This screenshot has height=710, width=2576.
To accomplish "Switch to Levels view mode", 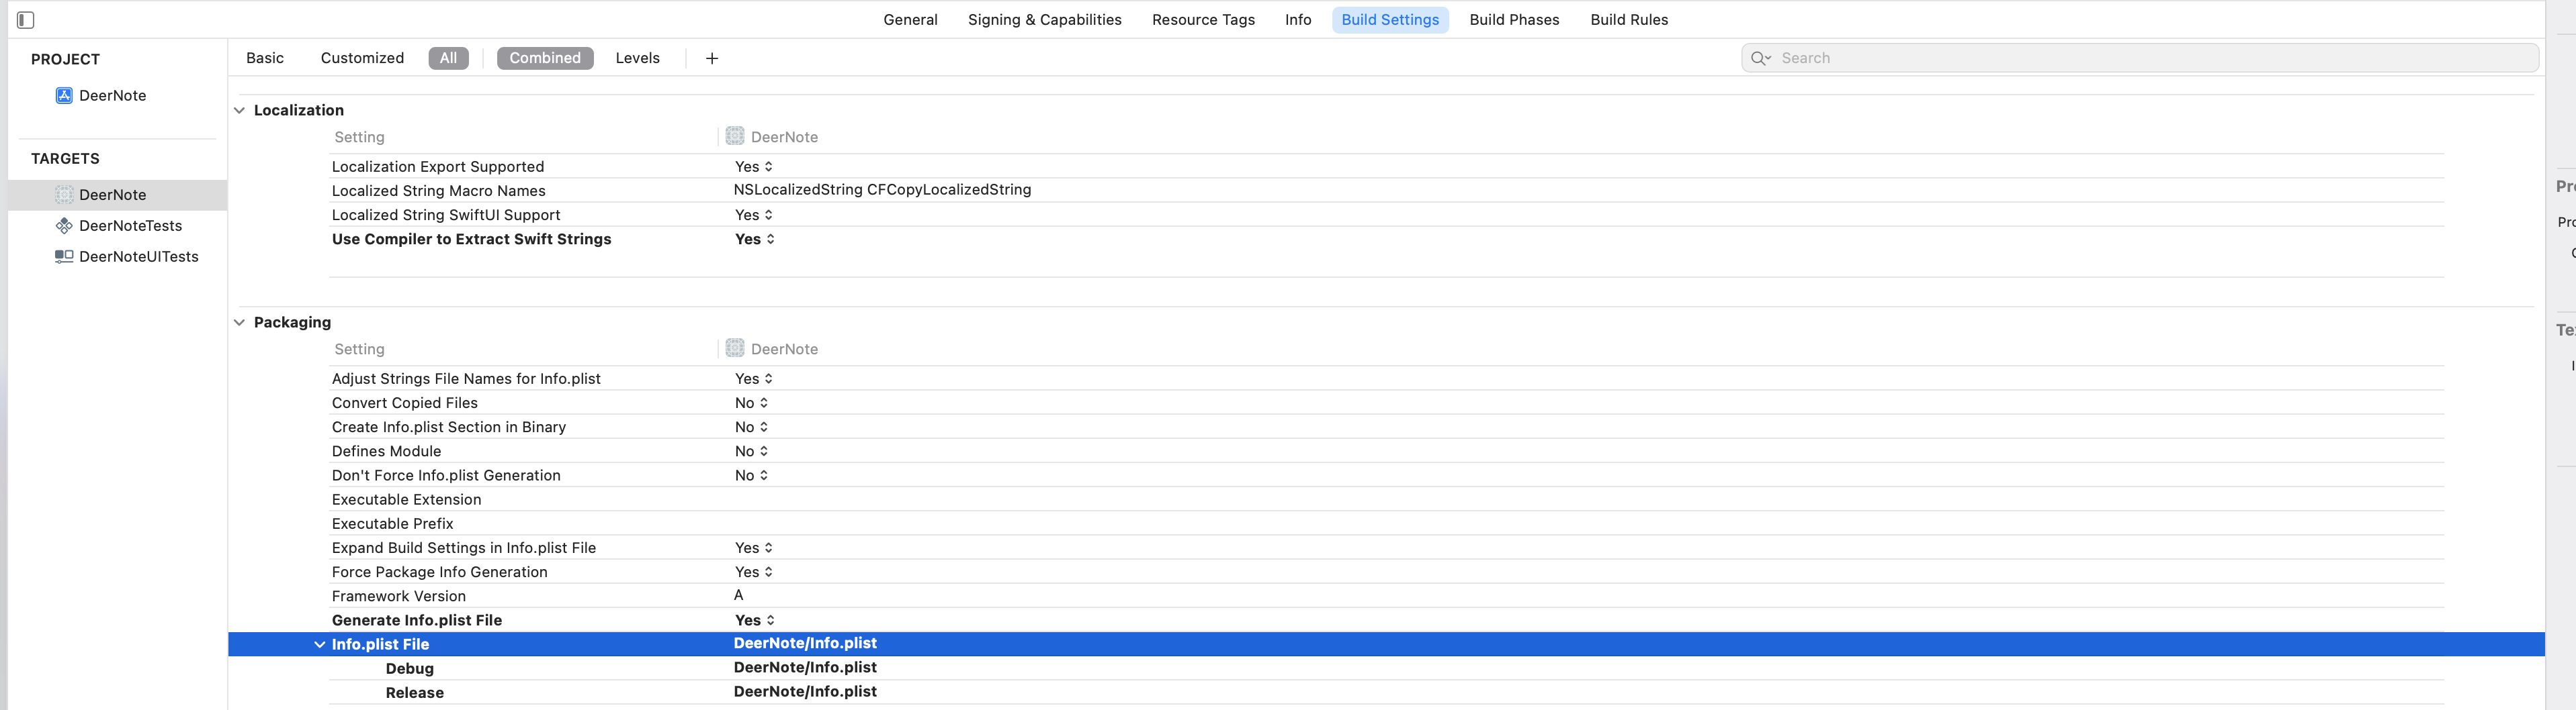I will coord(637,58).
